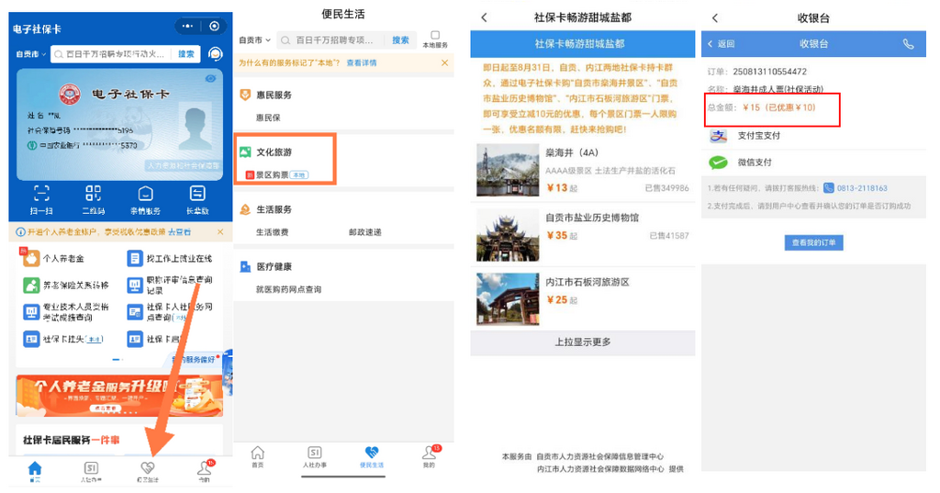Select the 燊海井 (4A) scenic spot thumbnail
This screenshot has width=940, height=493.
(x=508, y=171)
